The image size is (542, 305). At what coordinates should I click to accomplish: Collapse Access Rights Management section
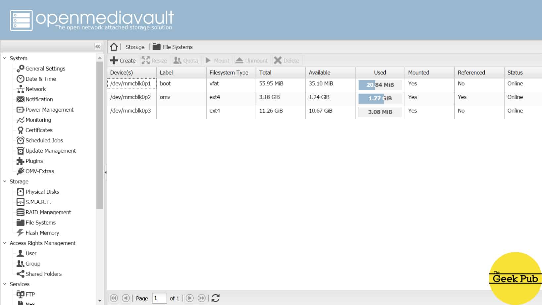click(x=4, y=243)
